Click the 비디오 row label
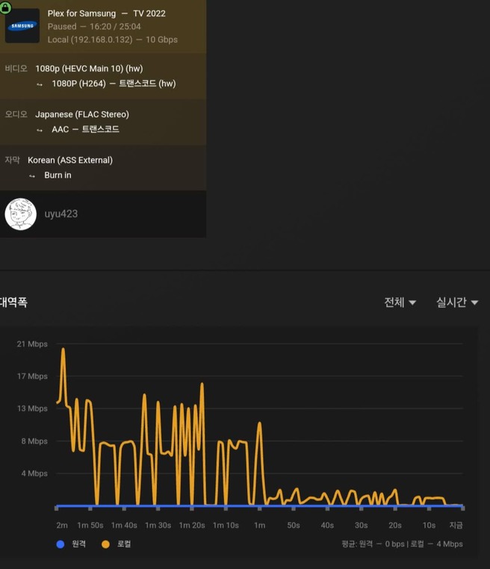 tap(16, 68)
